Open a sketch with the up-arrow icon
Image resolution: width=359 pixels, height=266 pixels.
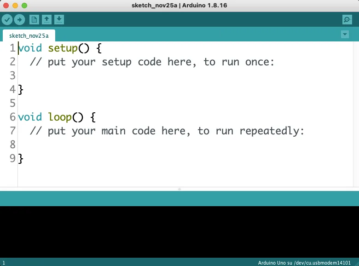point(46,20)
